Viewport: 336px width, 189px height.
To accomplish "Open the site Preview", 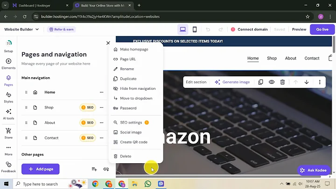I will [x=299, y=29].
